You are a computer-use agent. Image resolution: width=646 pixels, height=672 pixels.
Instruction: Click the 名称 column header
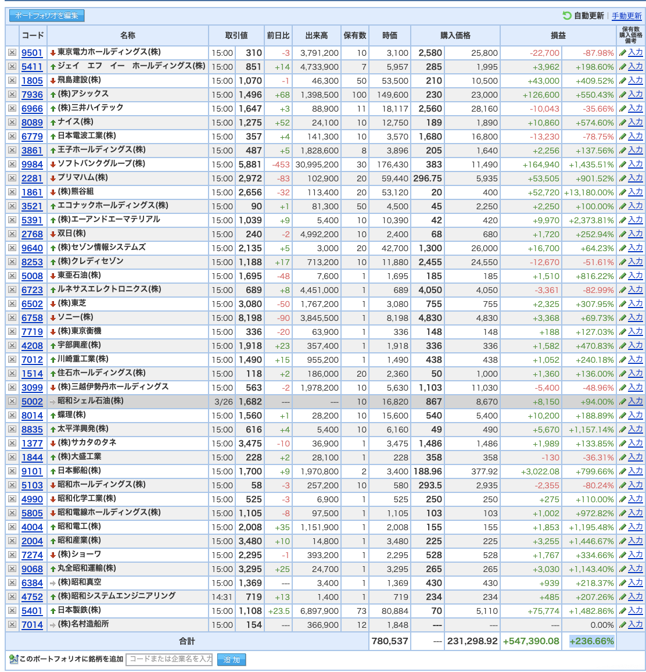pyautogui.click(x=128, y=35)
